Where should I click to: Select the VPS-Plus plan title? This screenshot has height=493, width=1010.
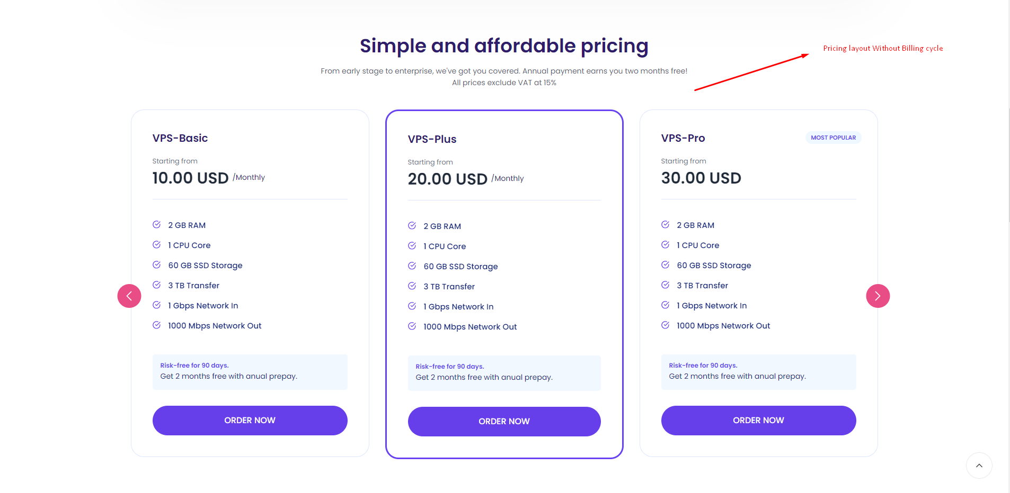click(x=432, y=139)
